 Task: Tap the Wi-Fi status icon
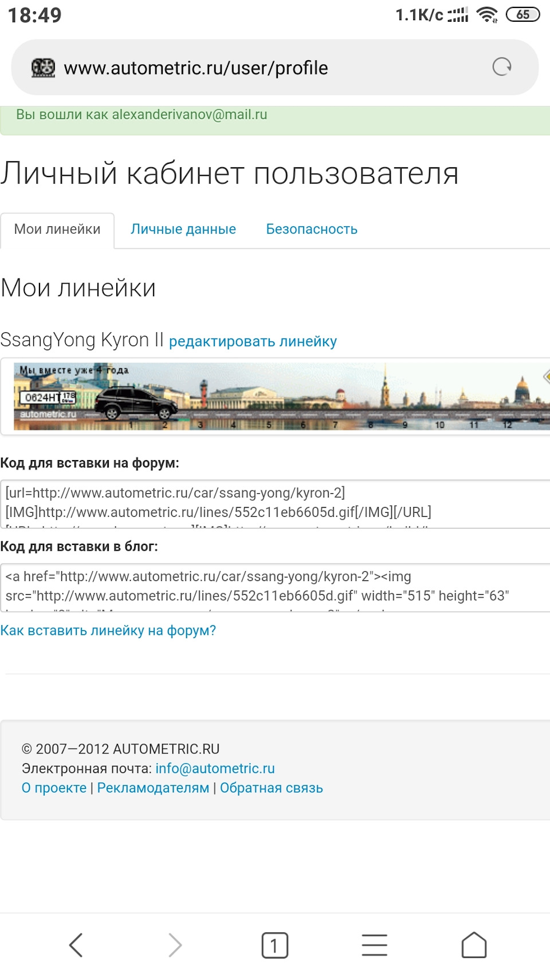pyautogui.click(x=488, y=14)
